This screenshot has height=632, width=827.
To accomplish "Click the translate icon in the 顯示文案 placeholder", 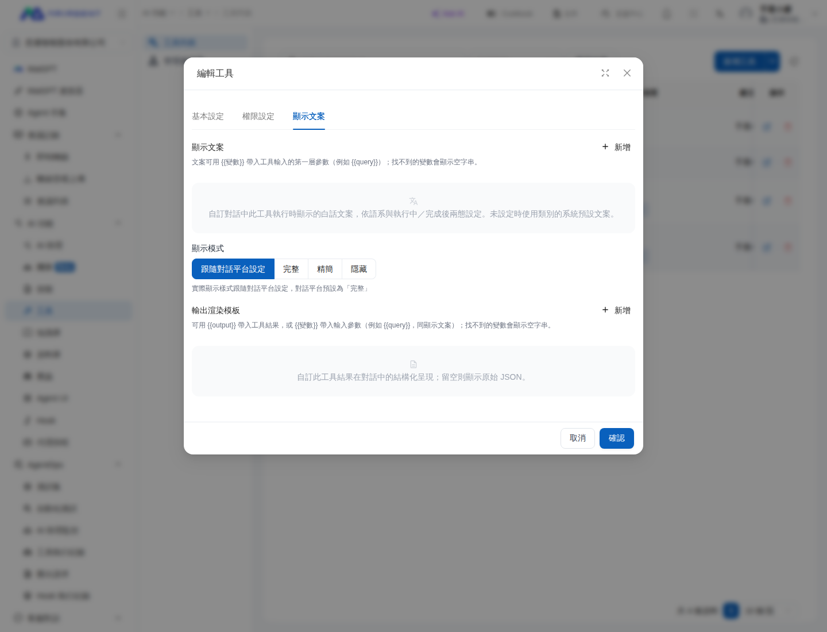I will [413, 201].
